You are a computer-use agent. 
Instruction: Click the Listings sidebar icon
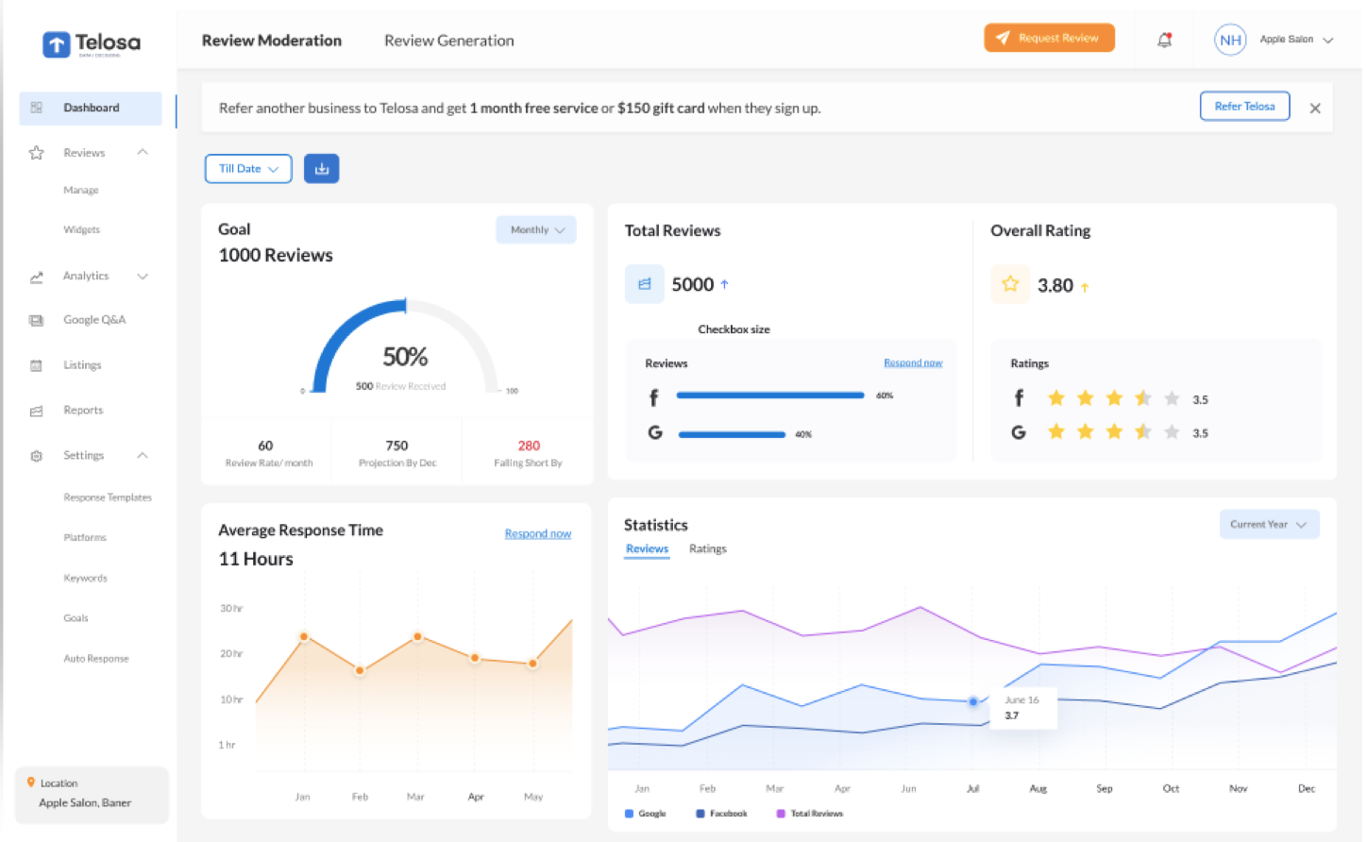click(x=37, y=365)
